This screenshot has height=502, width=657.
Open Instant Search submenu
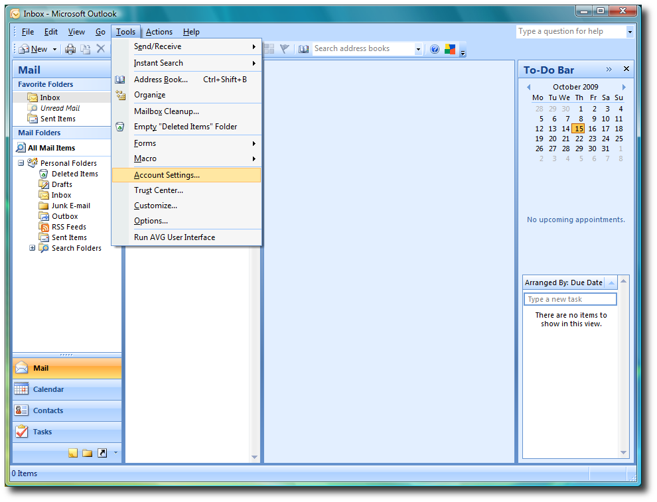click(x=187, y=63)
